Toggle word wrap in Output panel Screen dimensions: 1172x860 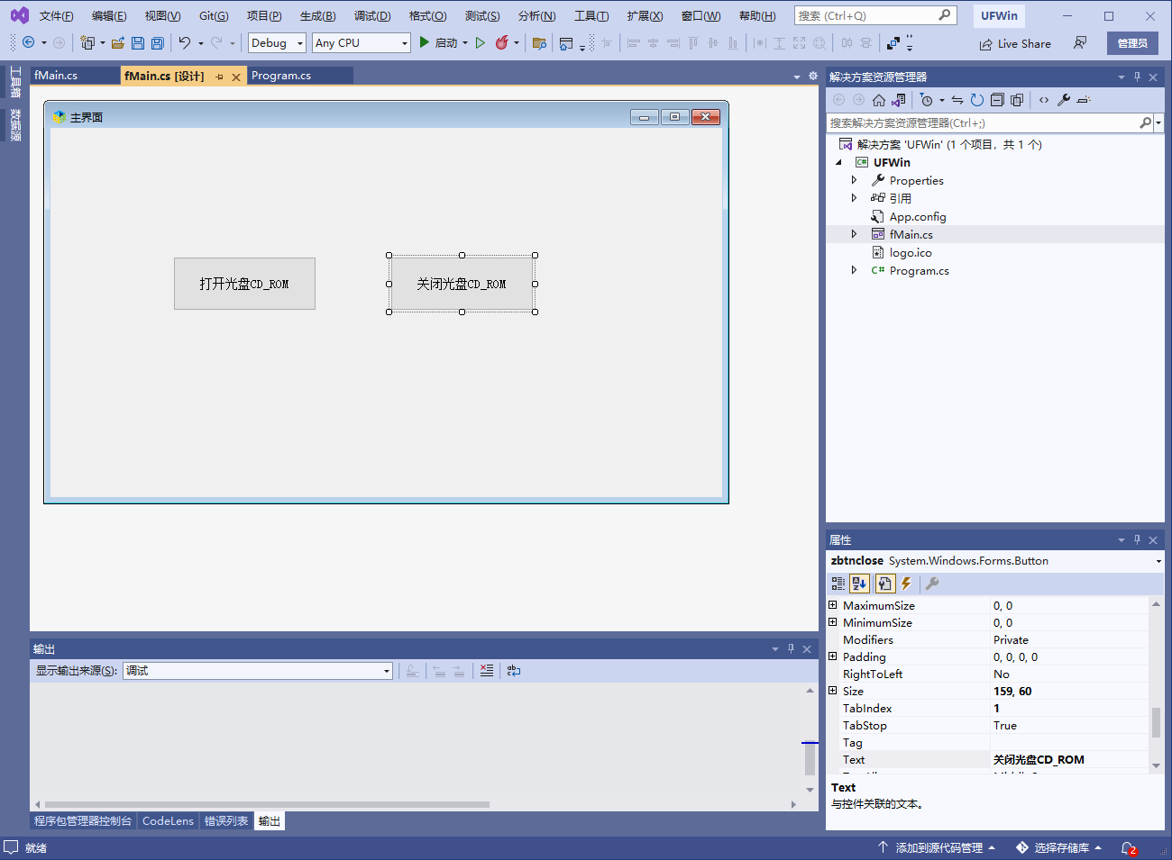pos(514,671)
